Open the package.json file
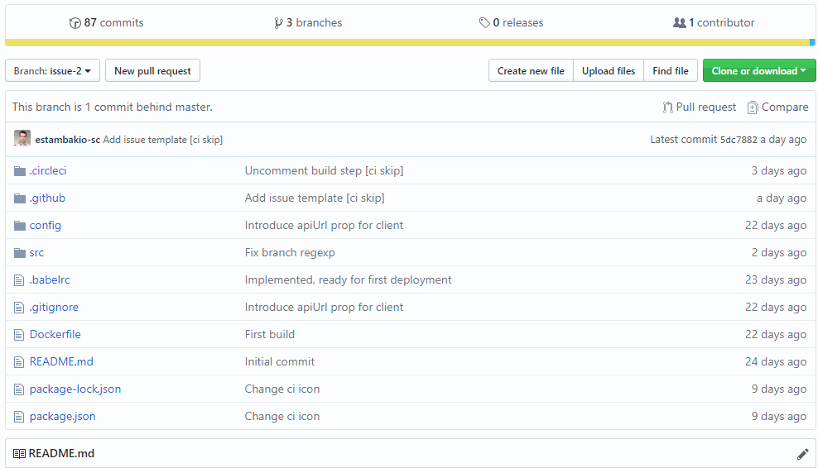This screenshot has height=468, width=818. (x=62, y=417)
